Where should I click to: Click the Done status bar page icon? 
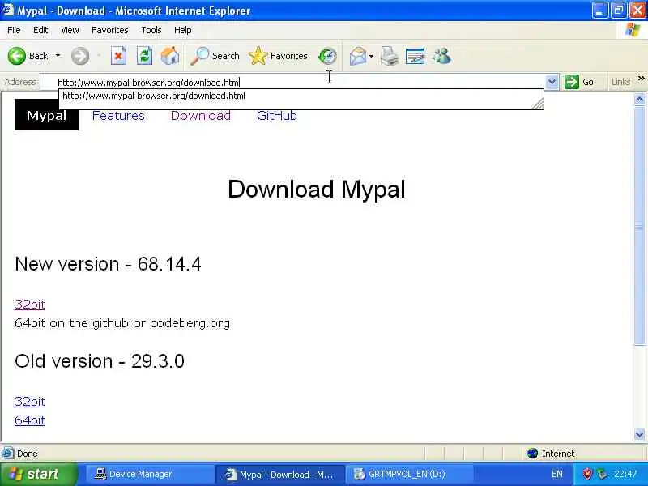point(8,454)
